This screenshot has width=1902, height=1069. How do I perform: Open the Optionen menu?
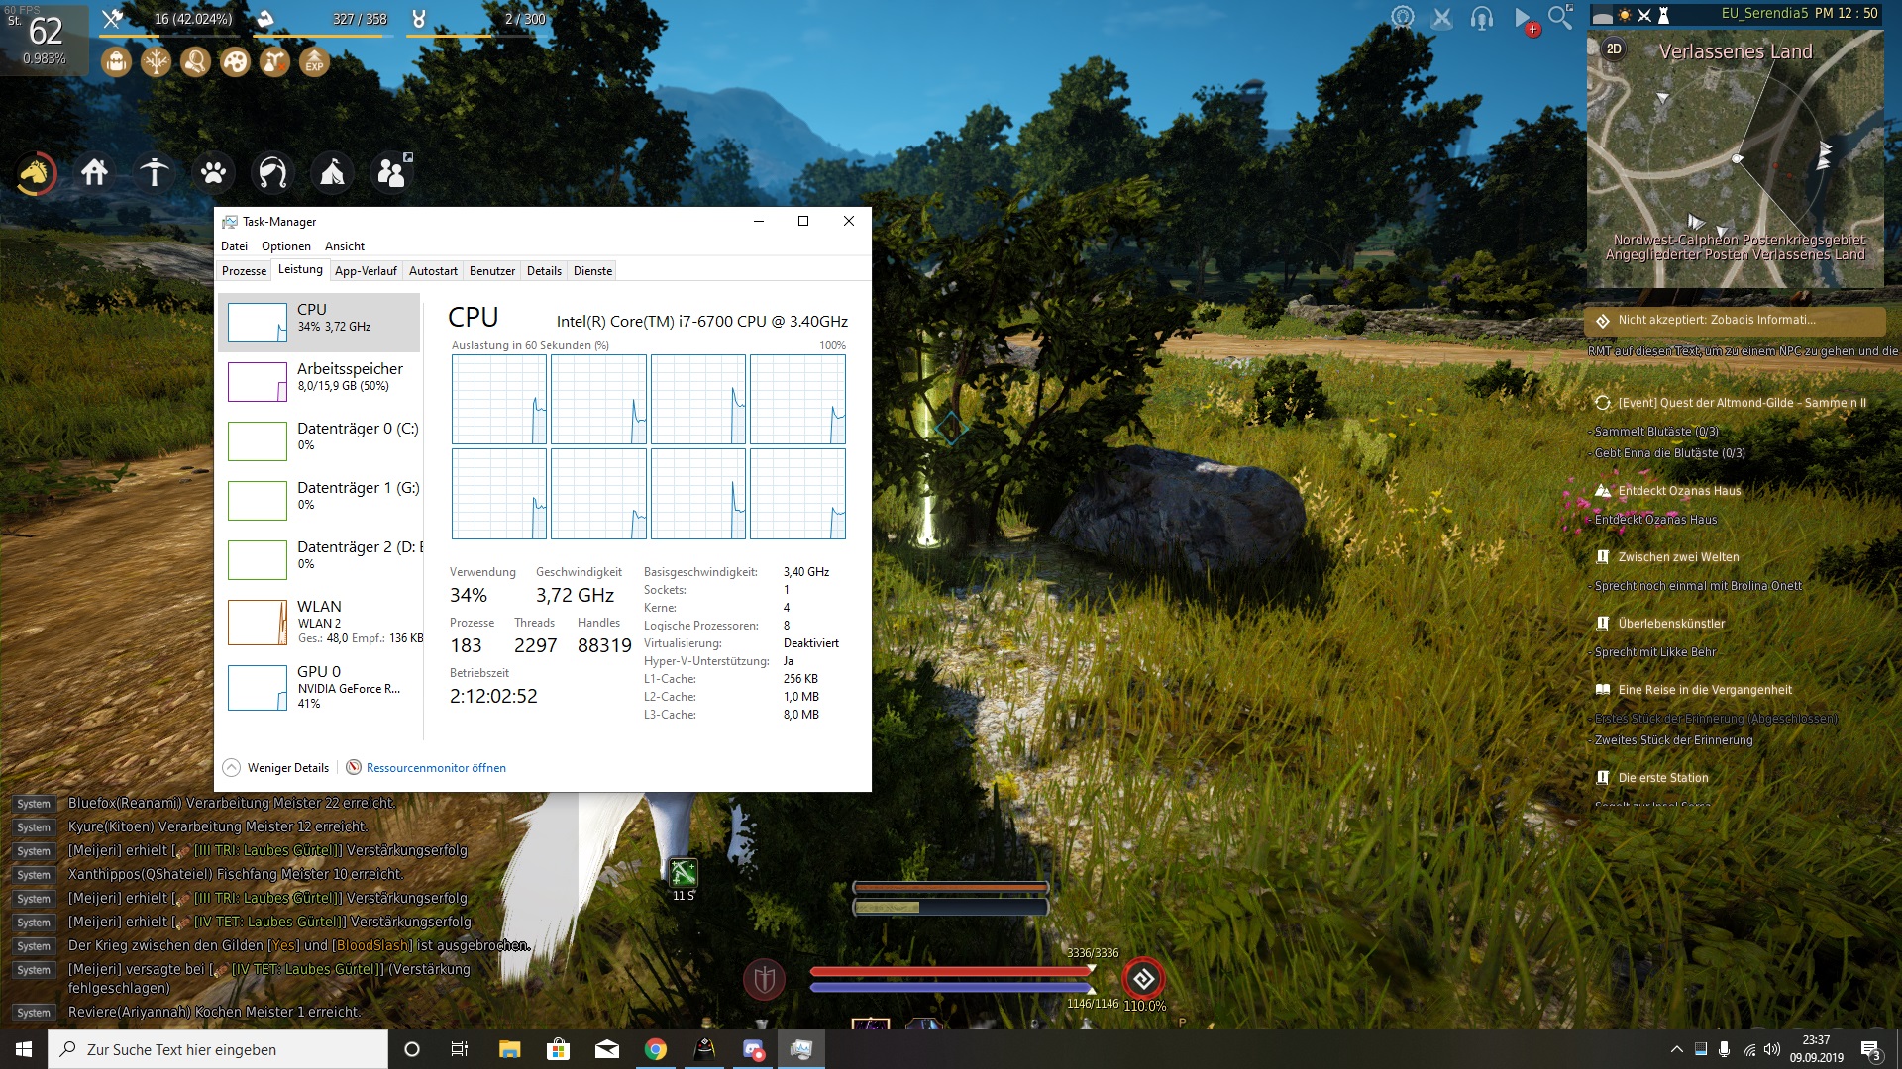tap(286, 246)
